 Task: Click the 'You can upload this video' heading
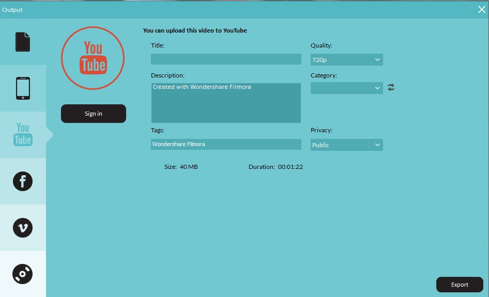coord(195,30)
